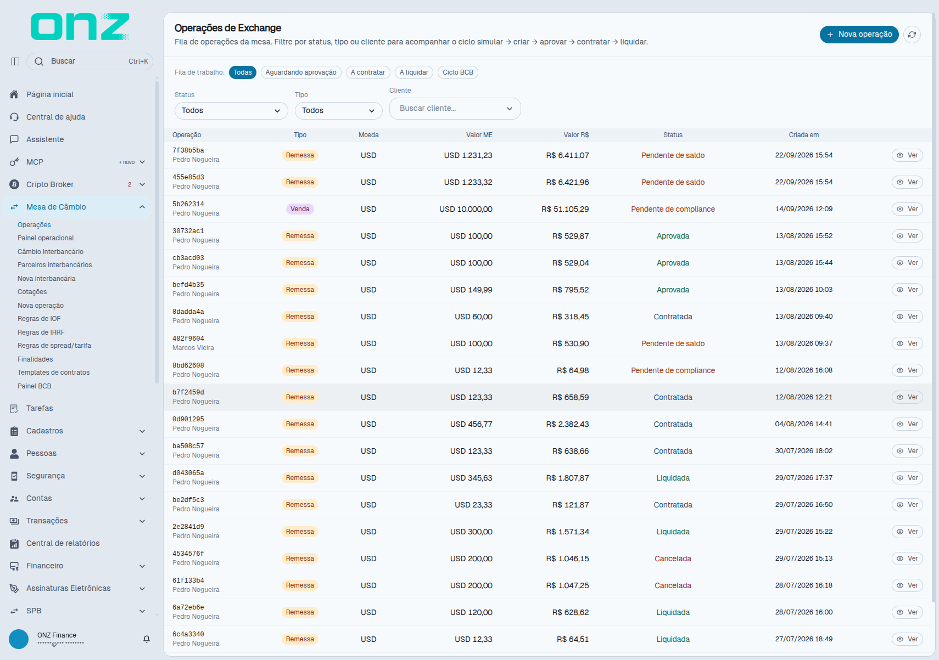Click the search magnifier icon
939x660 pixels.
[x=39, y=61]
